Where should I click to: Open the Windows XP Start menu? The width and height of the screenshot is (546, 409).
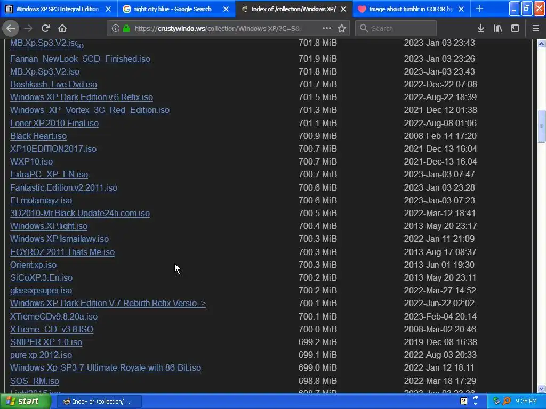25,402
